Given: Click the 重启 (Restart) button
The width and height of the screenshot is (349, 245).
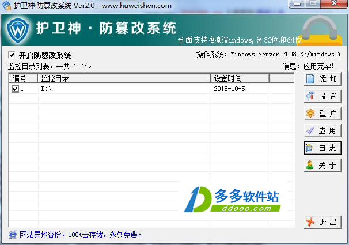Looking at the screenshot, I should (x=323, y=114).
